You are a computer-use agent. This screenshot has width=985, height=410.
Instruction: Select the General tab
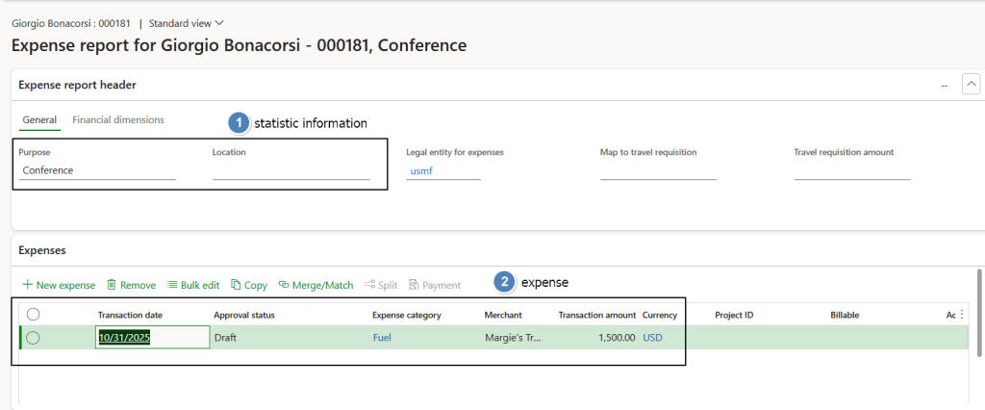click(39, 120)
